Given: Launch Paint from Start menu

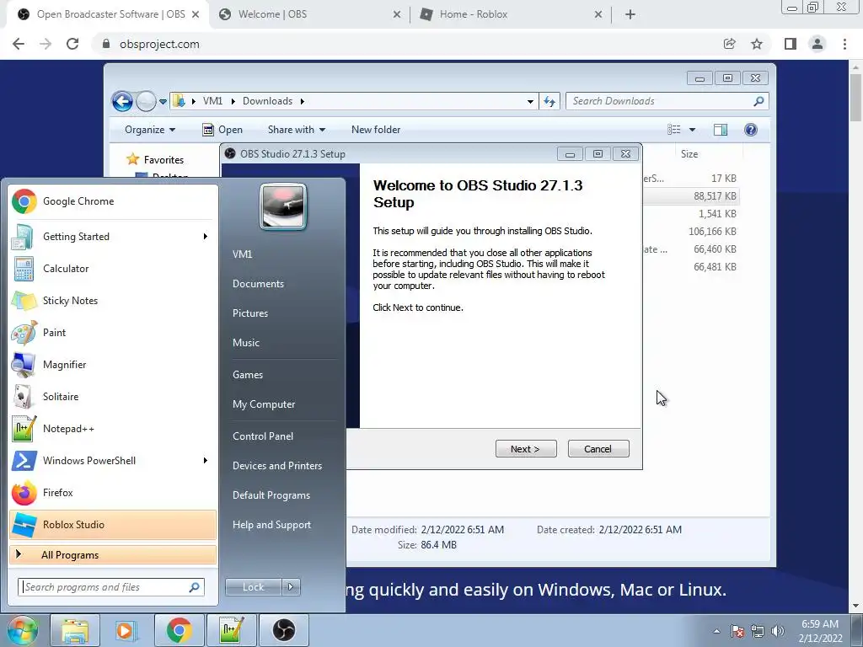Looking at the screenshot, I should pos(113,332).
